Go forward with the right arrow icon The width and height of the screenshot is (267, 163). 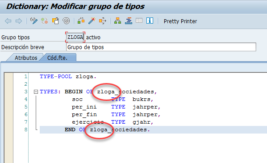19,21
